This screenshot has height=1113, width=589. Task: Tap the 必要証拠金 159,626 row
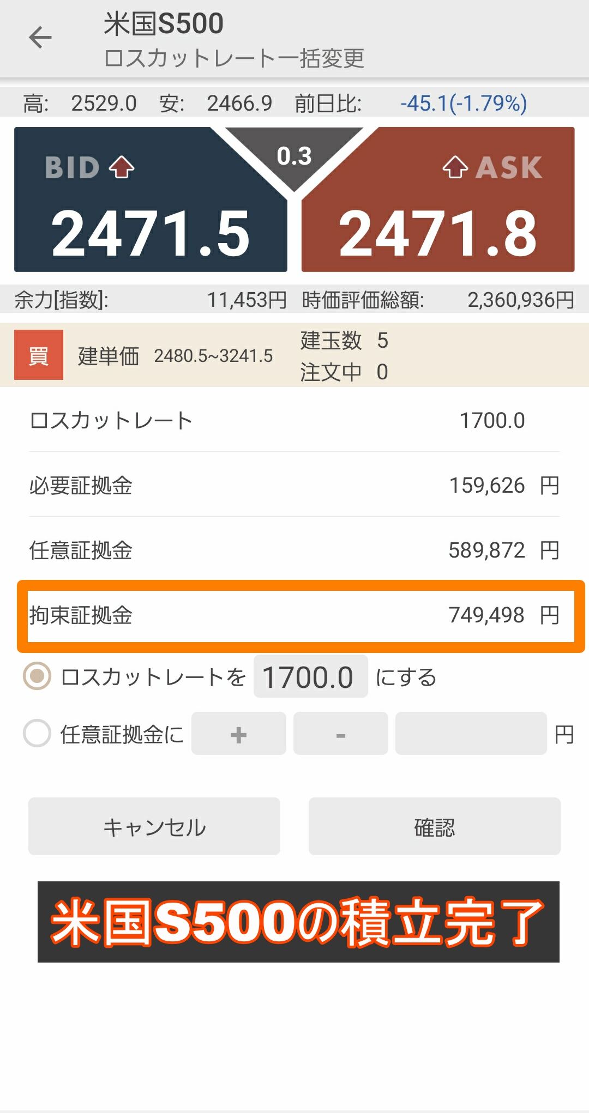click(x=294, y=485)
